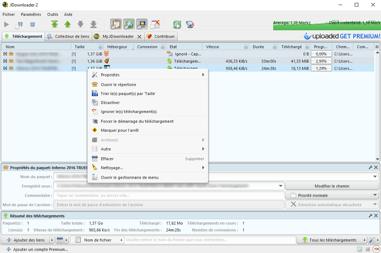The image size is (381, 253).
Task: Click the Commentaire input field
Action: [169, 195]
